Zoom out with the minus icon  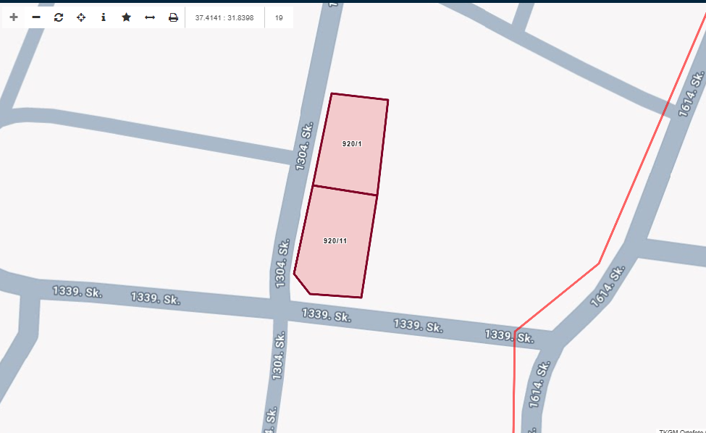36,17
